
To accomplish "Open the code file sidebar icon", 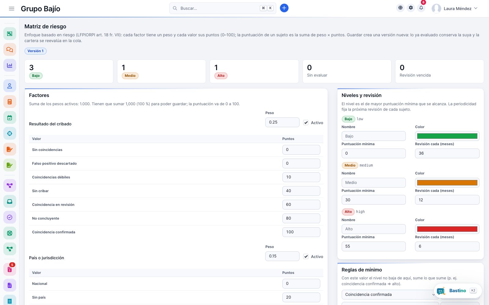I will 10,285.
